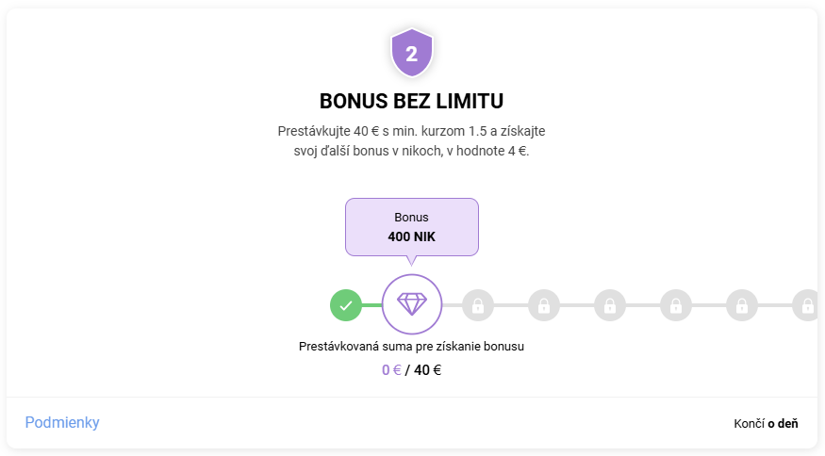This screenshot has width=825, height=456.
Task: Click the partially visible last padlock step
Action: point(805,305)
